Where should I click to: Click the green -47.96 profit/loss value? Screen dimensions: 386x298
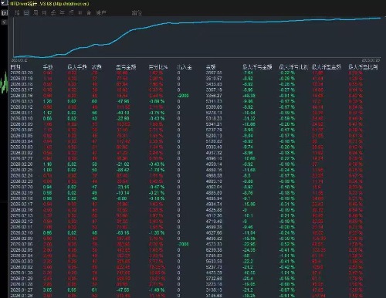point(123,101)
